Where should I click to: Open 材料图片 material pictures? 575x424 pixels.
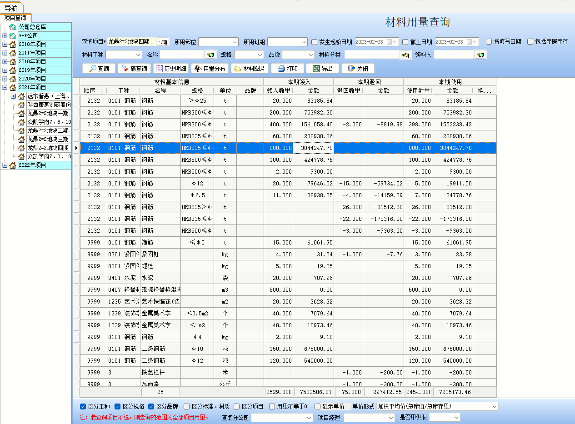coord(250,69)
